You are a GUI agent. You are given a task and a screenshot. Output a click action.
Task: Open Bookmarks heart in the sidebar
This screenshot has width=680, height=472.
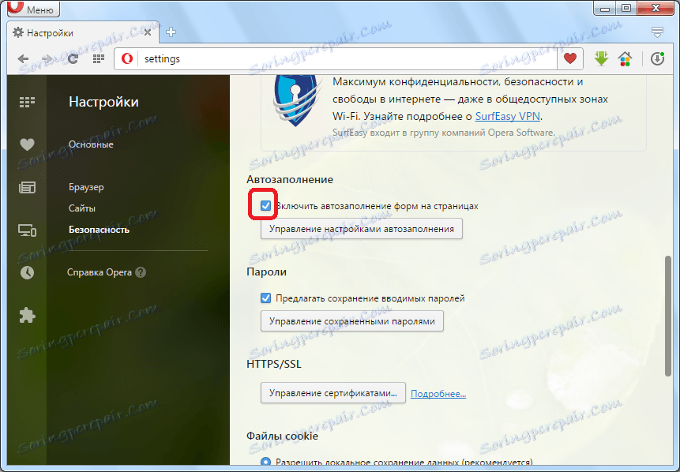pyautogui.click(x=27, y=144)
